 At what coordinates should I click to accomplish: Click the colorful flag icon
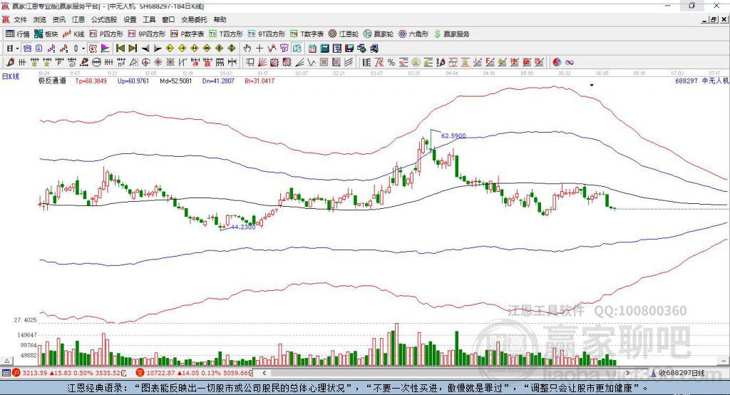click(x=106, y=48)
